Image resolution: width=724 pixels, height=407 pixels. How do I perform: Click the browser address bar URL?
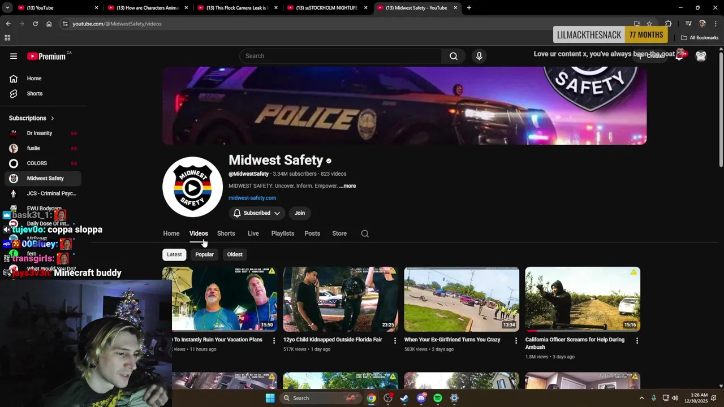pyautogui.click(x=117, y=24)
